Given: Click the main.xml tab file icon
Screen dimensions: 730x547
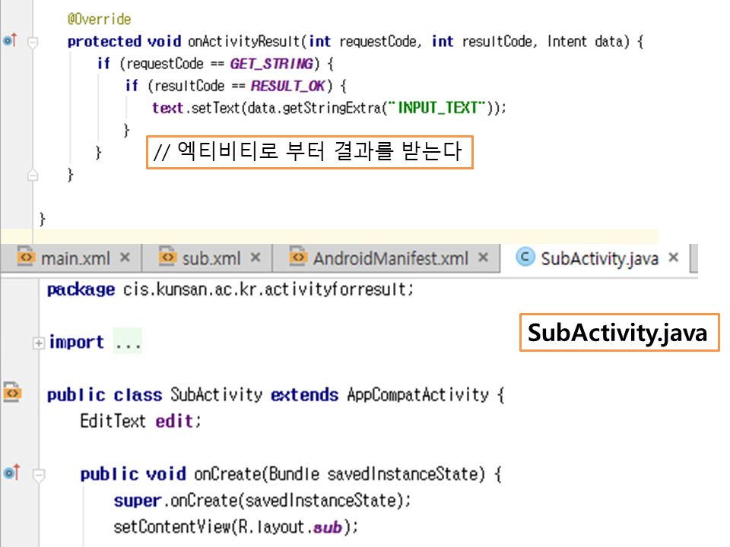Looking at the screenshot, I should (26, 258).
